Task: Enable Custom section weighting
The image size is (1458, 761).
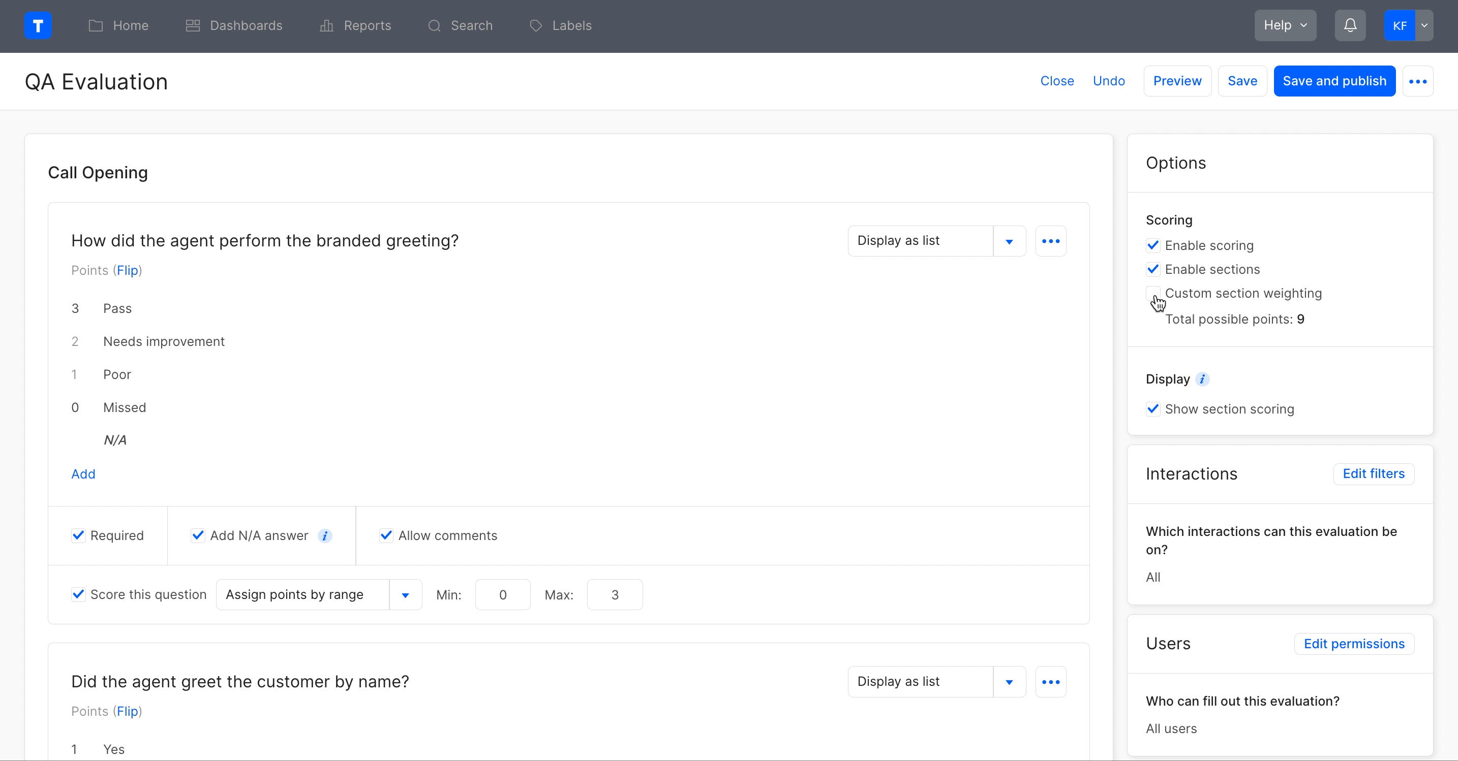Action: point(1152,293)
